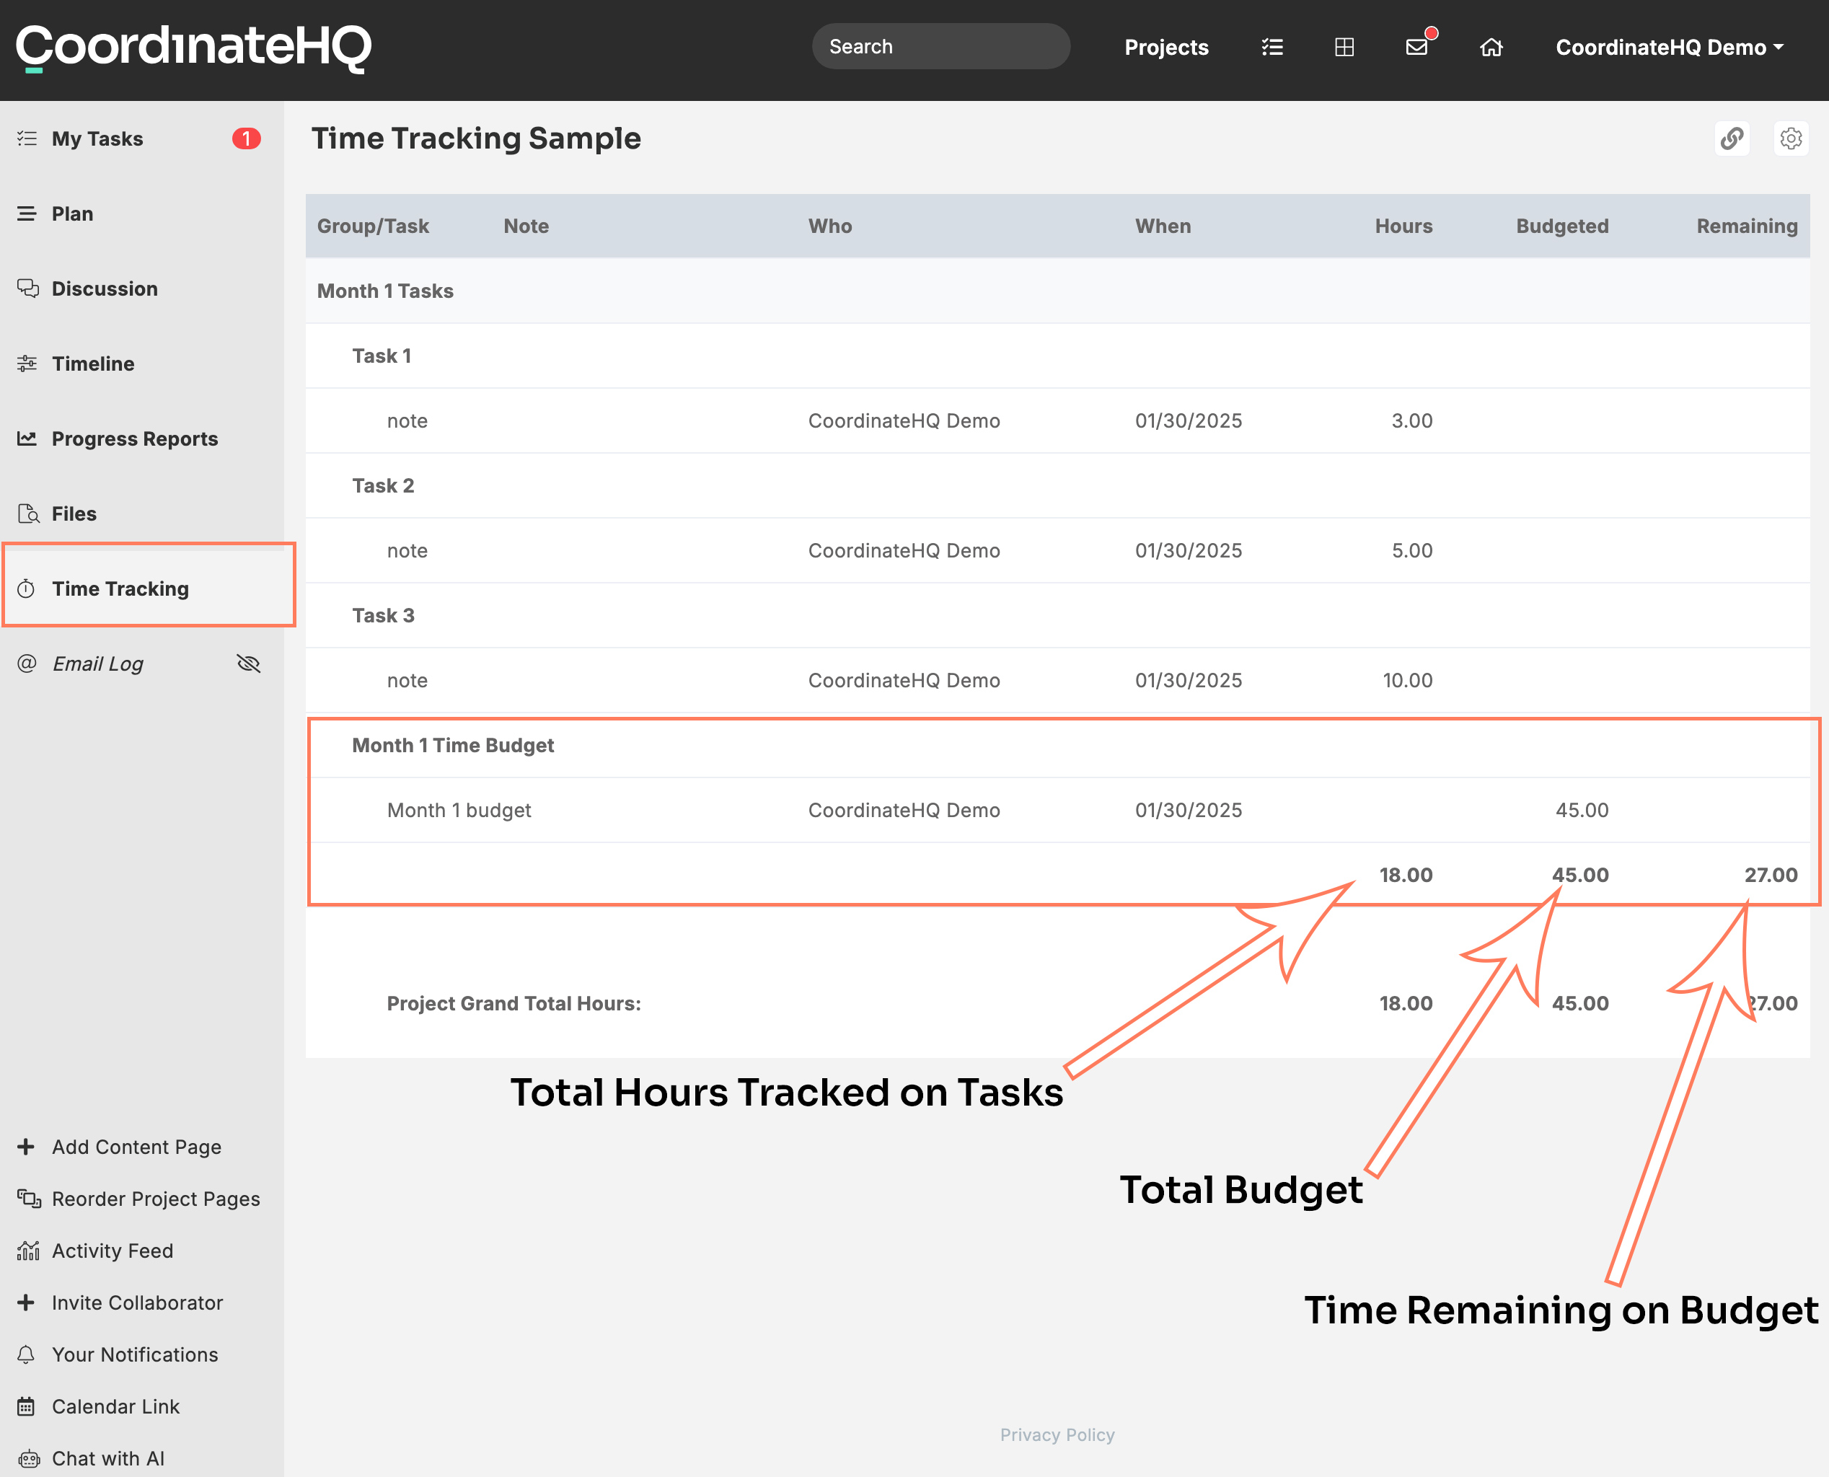Click the Email Log at-sign icon
The image size is (1829, 1477).
(x=27, y=663)
